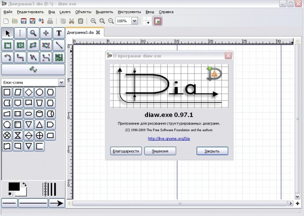Open the line end arrow style selector
304x216 pixels.
click(57, 203)
